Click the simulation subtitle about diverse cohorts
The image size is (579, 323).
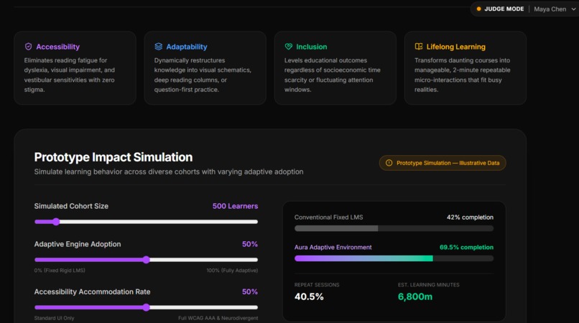(x=169, y=172)
